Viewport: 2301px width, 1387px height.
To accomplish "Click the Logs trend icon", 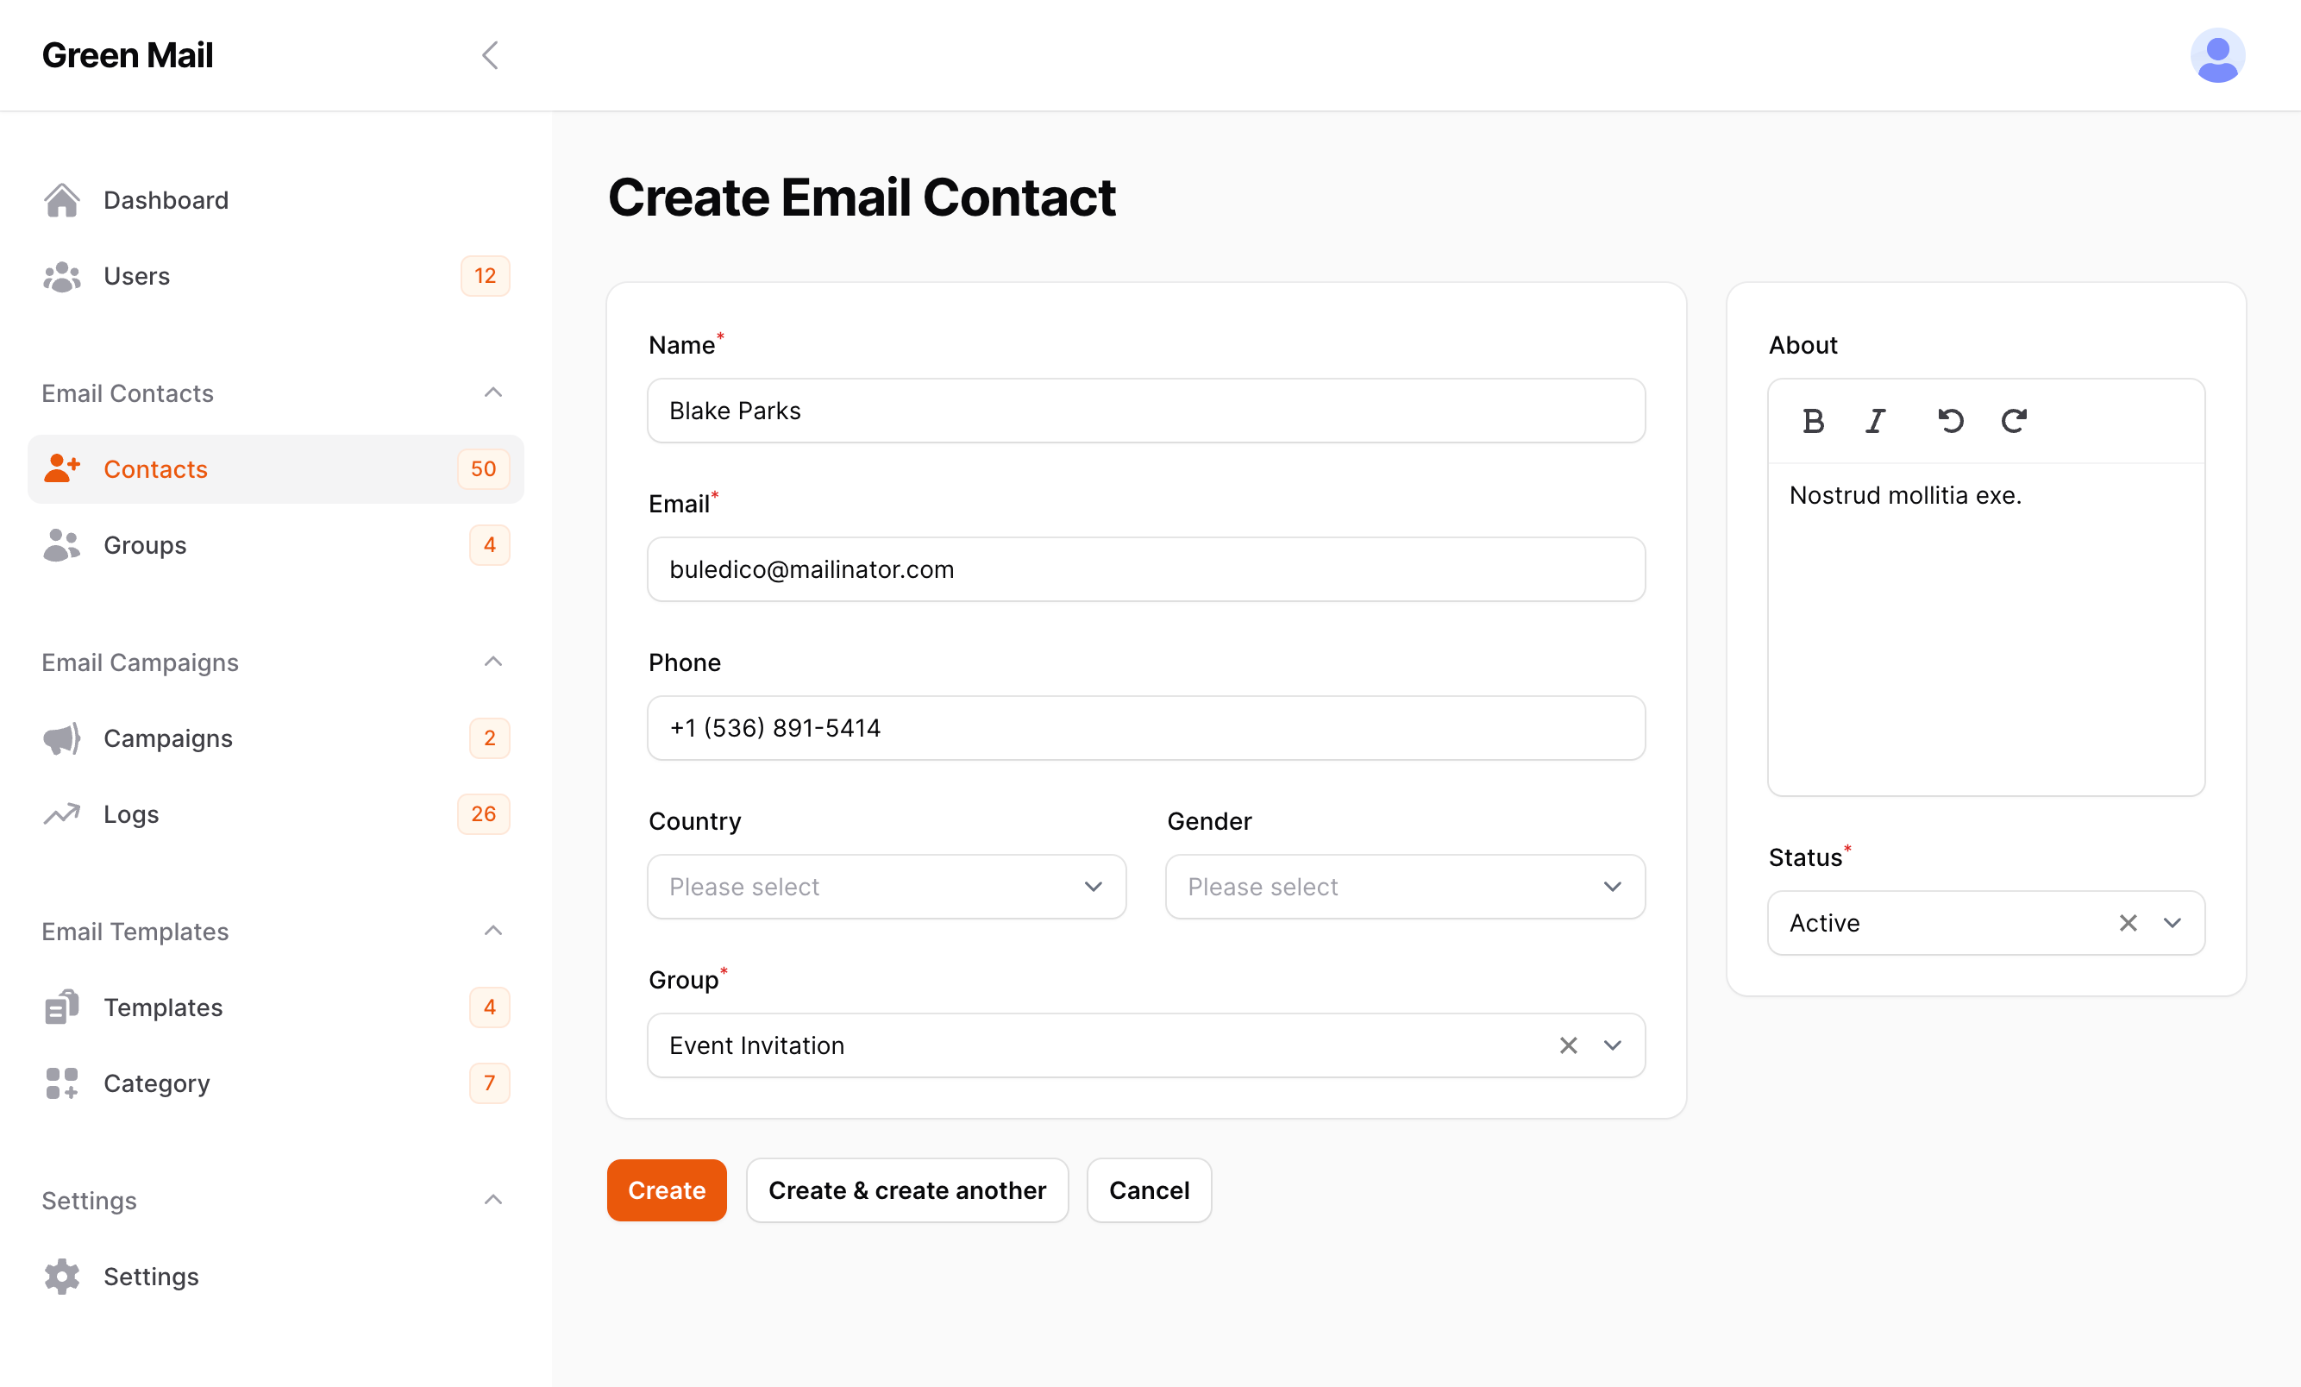I will [x=60, y=813].
